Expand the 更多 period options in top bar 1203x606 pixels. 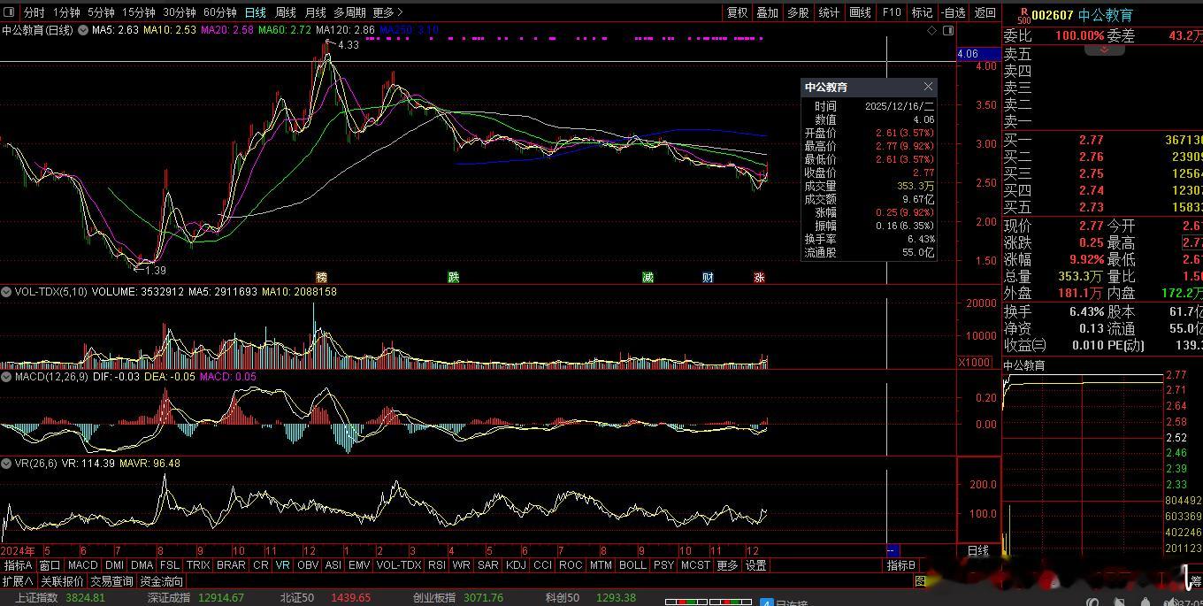point(387,12)
